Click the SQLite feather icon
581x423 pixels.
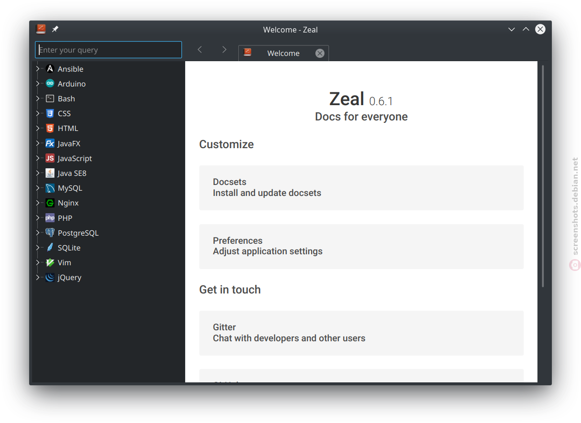coord(50,248)
